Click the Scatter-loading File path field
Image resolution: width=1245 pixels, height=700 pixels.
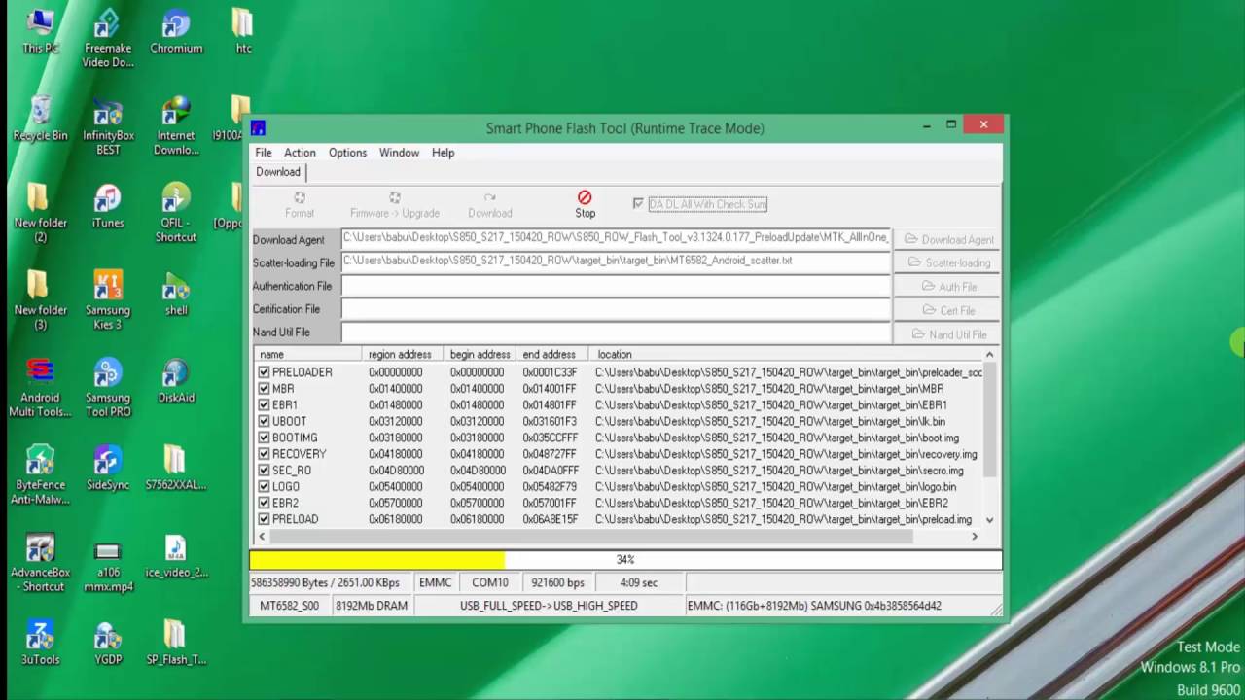616,262
